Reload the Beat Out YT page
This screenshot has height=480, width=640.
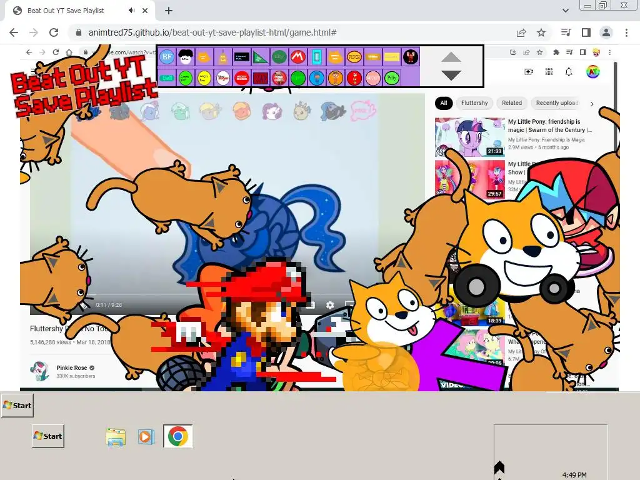point(54,32)
